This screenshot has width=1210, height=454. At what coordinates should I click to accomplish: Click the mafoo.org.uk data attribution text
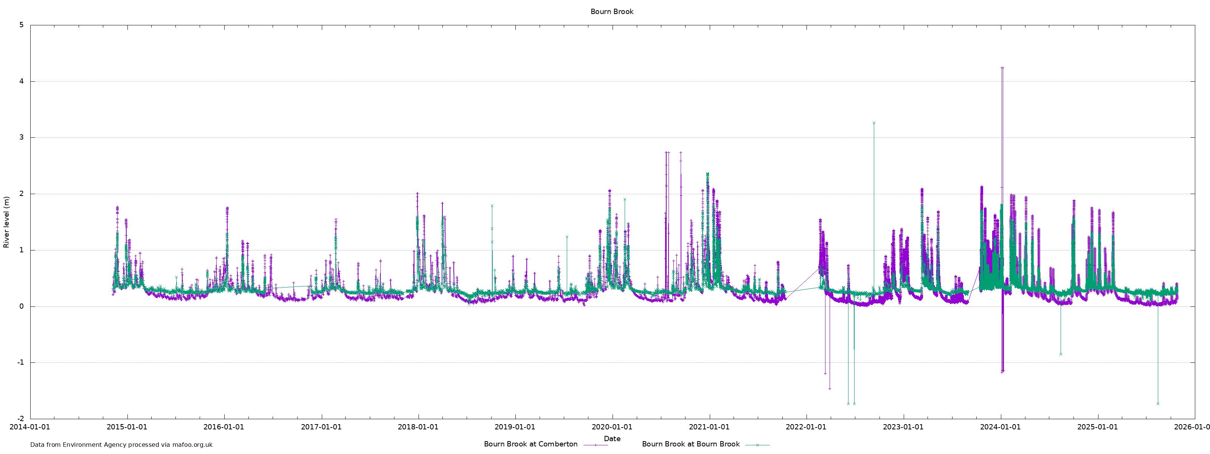(121, 445)
